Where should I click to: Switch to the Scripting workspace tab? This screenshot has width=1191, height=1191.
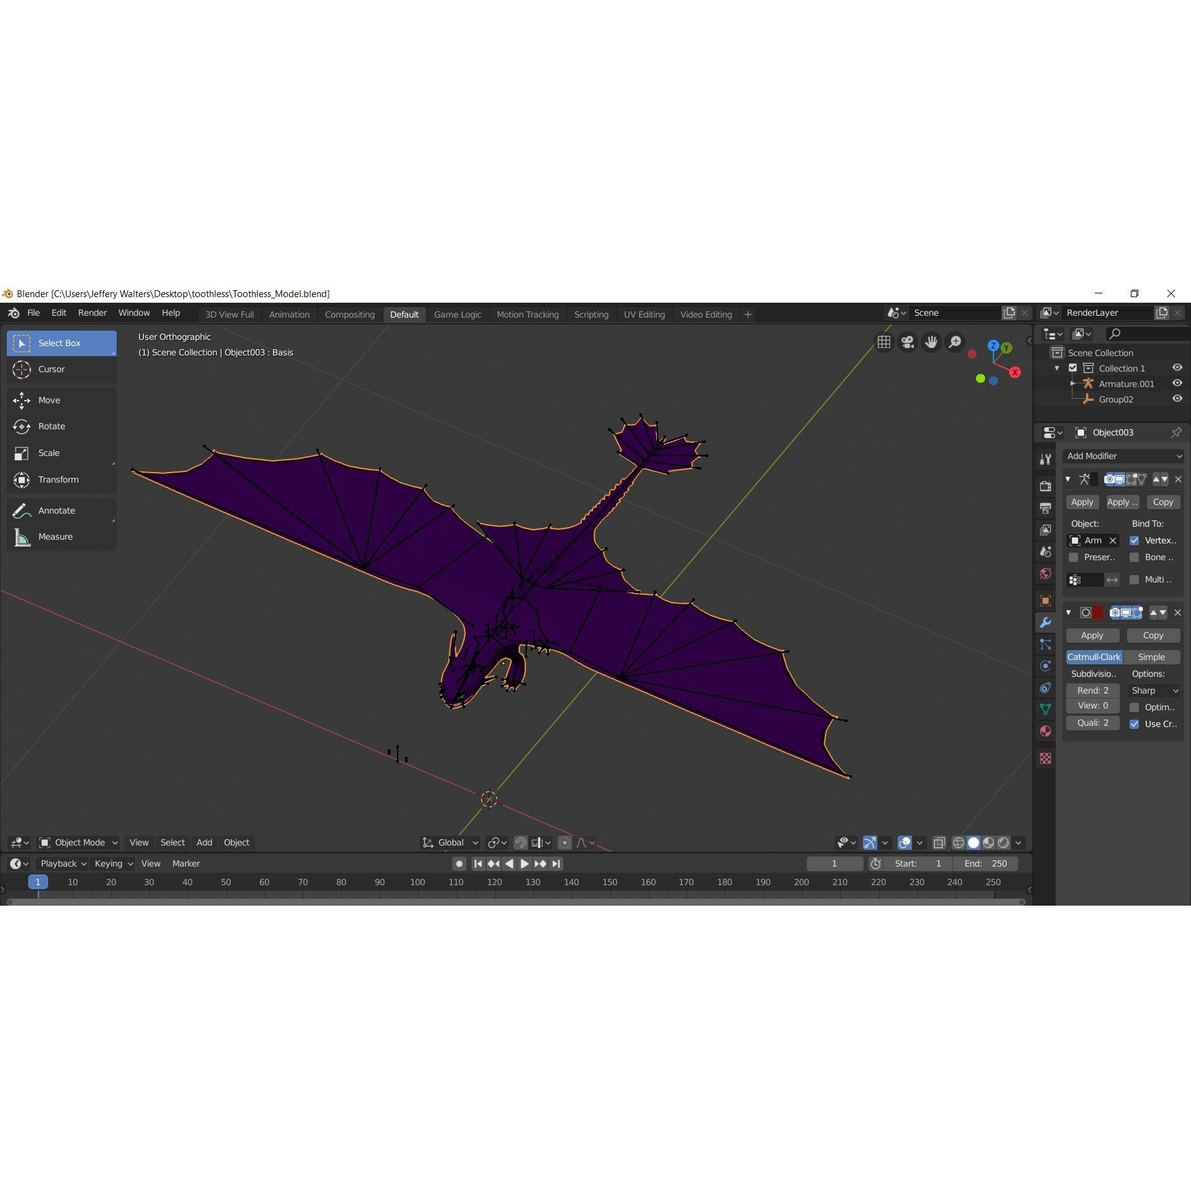[x=591, y=314]
